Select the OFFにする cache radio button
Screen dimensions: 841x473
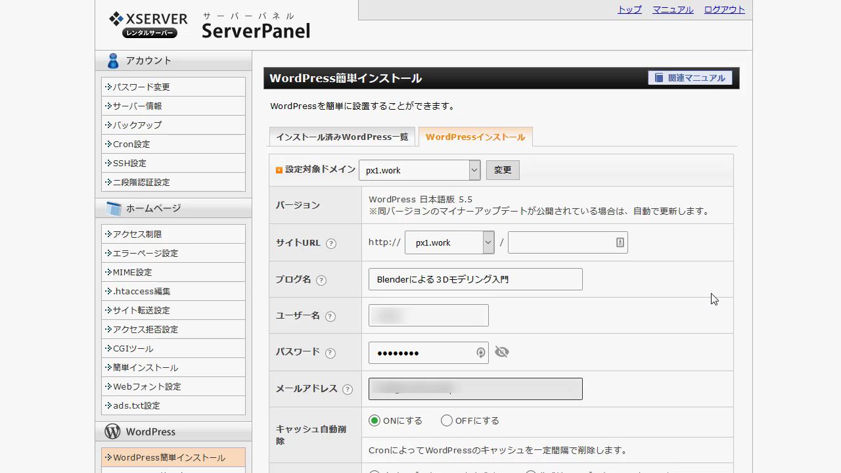[447, 420]
